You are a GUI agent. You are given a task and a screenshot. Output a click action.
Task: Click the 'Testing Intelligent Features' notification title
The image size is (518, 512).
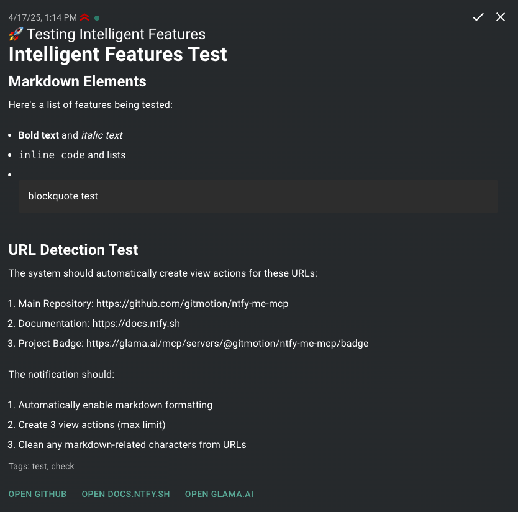(x=116, y=35)
